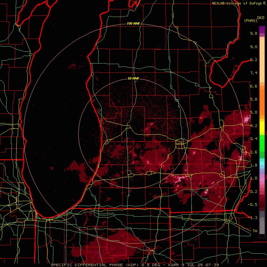The image size is (267, 267).
Task: Click the 5.0 scale value
Action: pos(254,112)
